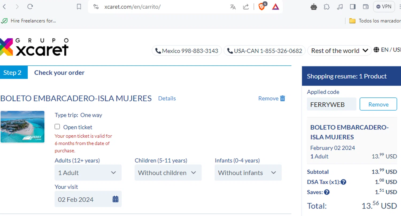Viewport: 401px width, 216px height.
Task: Remove the applied FERRYWEB code
Action: (378, 104)
